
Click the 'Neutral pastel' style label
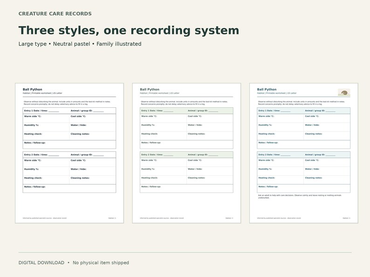pos(71,44)
